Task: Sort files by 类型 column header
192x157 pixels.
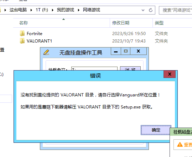Action: pyautogui.click(x=159, y=23)
